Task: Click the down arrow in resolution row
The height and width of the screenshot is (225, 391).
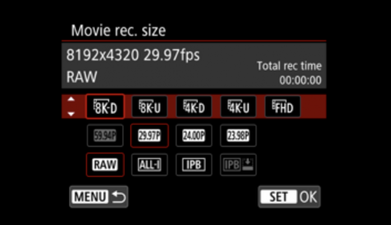Action: [71, 114]
